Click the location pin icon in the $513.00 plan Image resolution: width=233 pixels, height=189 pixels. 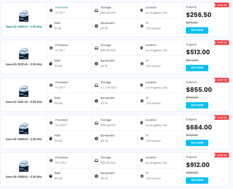142,48
